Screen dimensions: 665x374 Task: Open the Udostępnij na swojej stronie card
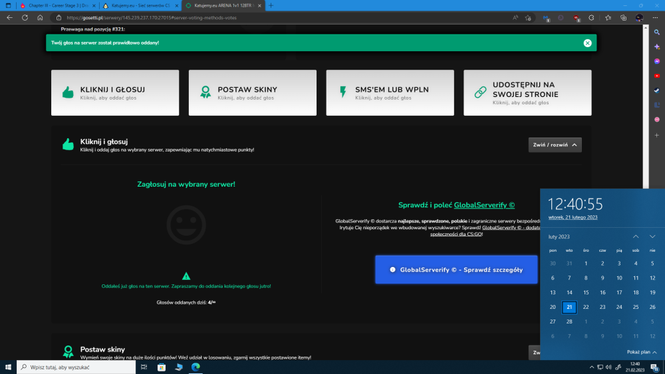[x=527, y=93]
